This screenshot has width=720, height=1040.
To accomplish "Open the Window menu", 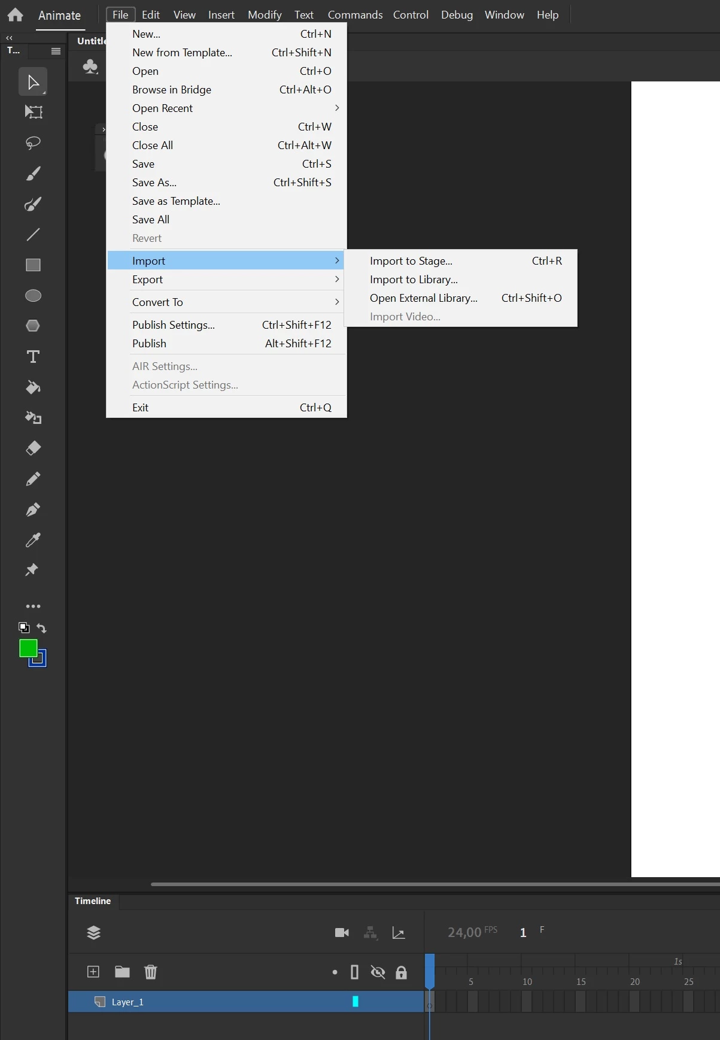I will (x=505, y=15).
